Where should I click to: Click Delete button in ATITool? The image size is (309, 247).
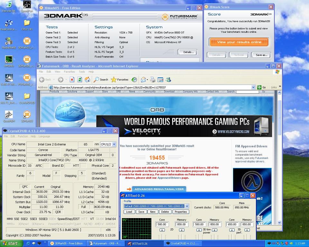coord(165,212)
